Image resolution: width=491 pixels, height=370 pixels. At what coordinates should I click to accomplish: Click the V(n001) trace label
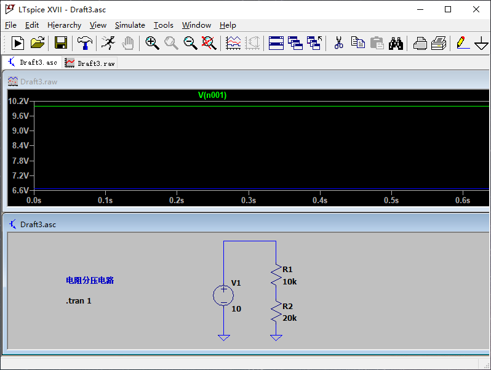[212, 95]
